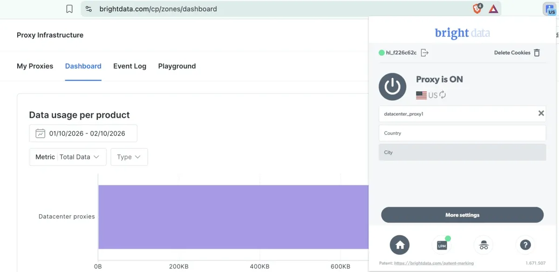Click the Datacenter proxies axis label
Image resolution: width=559 pixels, height=272 pixels.
click(x=67, y=217)
